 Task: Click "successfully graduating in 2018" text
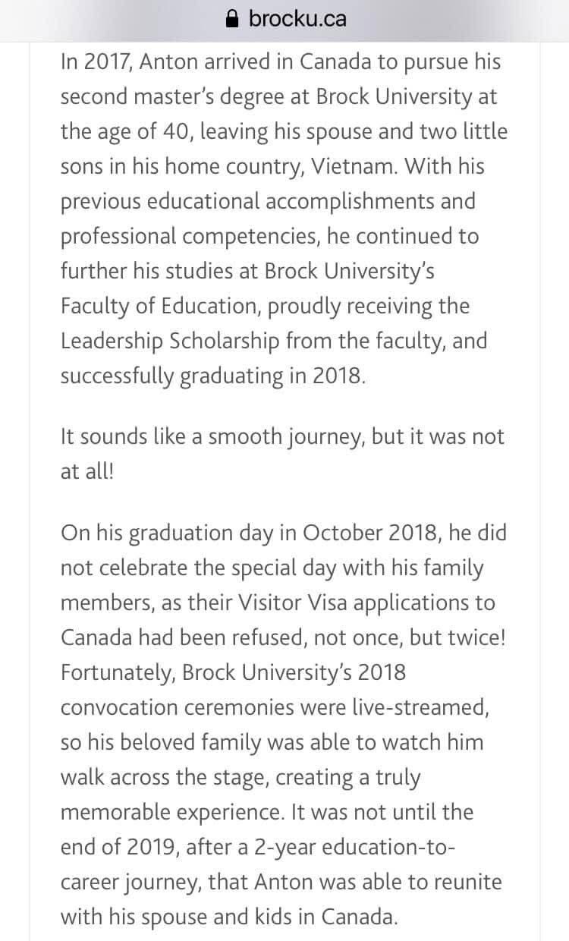pyautogui.click(x=212, y=376)
